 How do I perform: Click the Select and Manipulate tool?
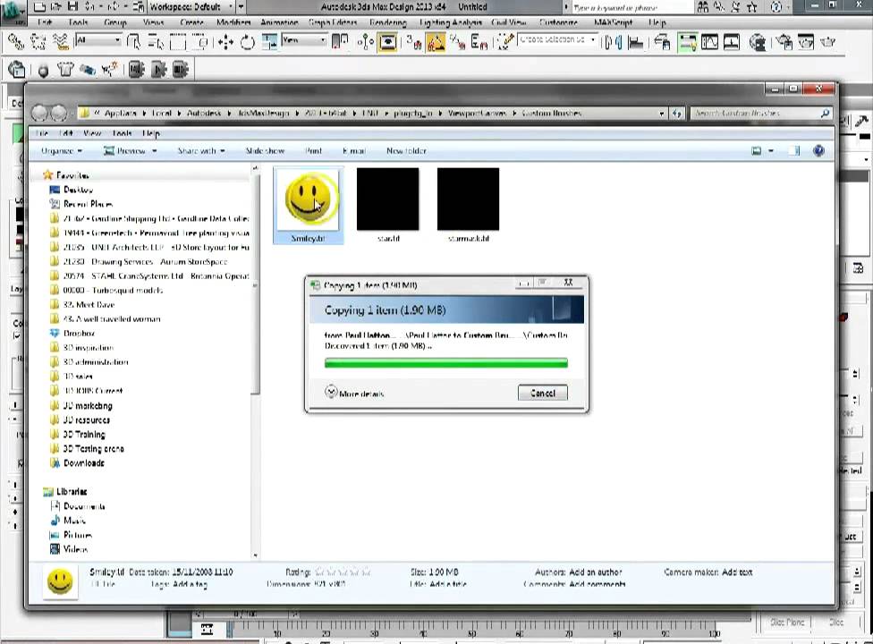click(366, 42)
